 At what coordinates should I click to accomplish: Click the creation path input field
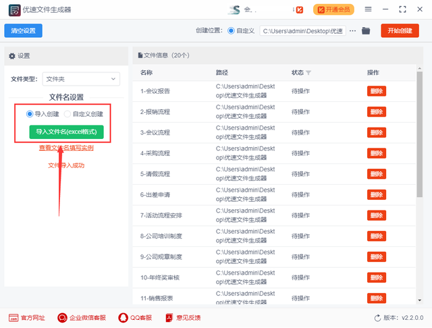click(x=302, y=31)
